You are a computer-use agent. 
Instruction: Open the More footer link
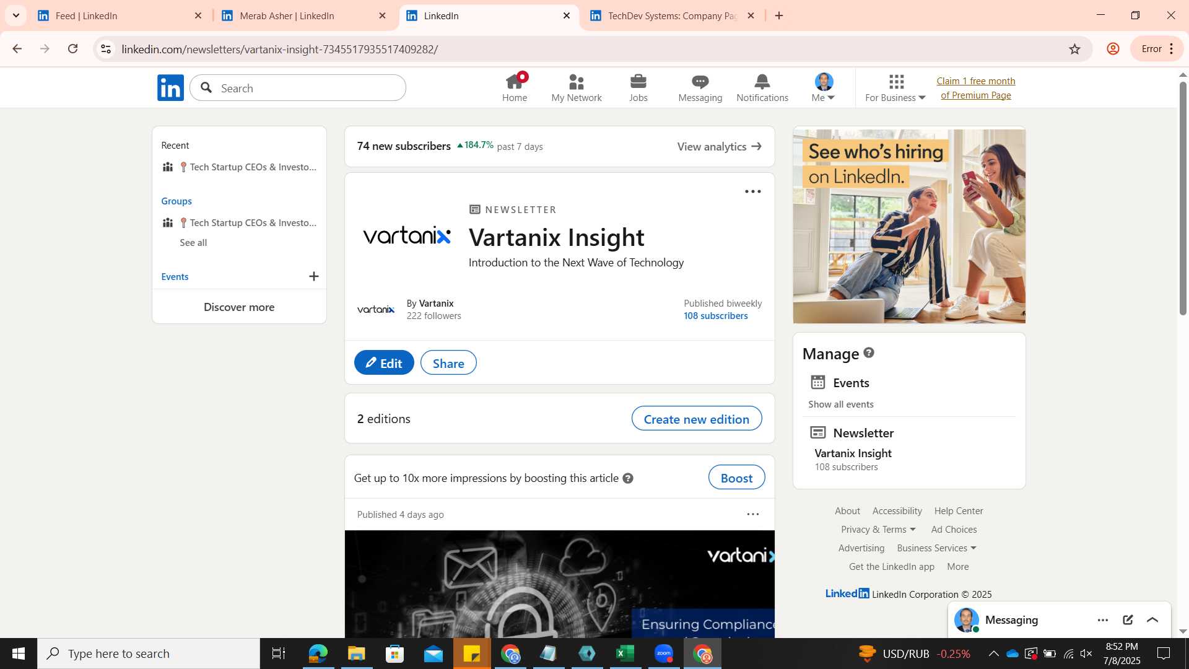(x=958, y=567)
